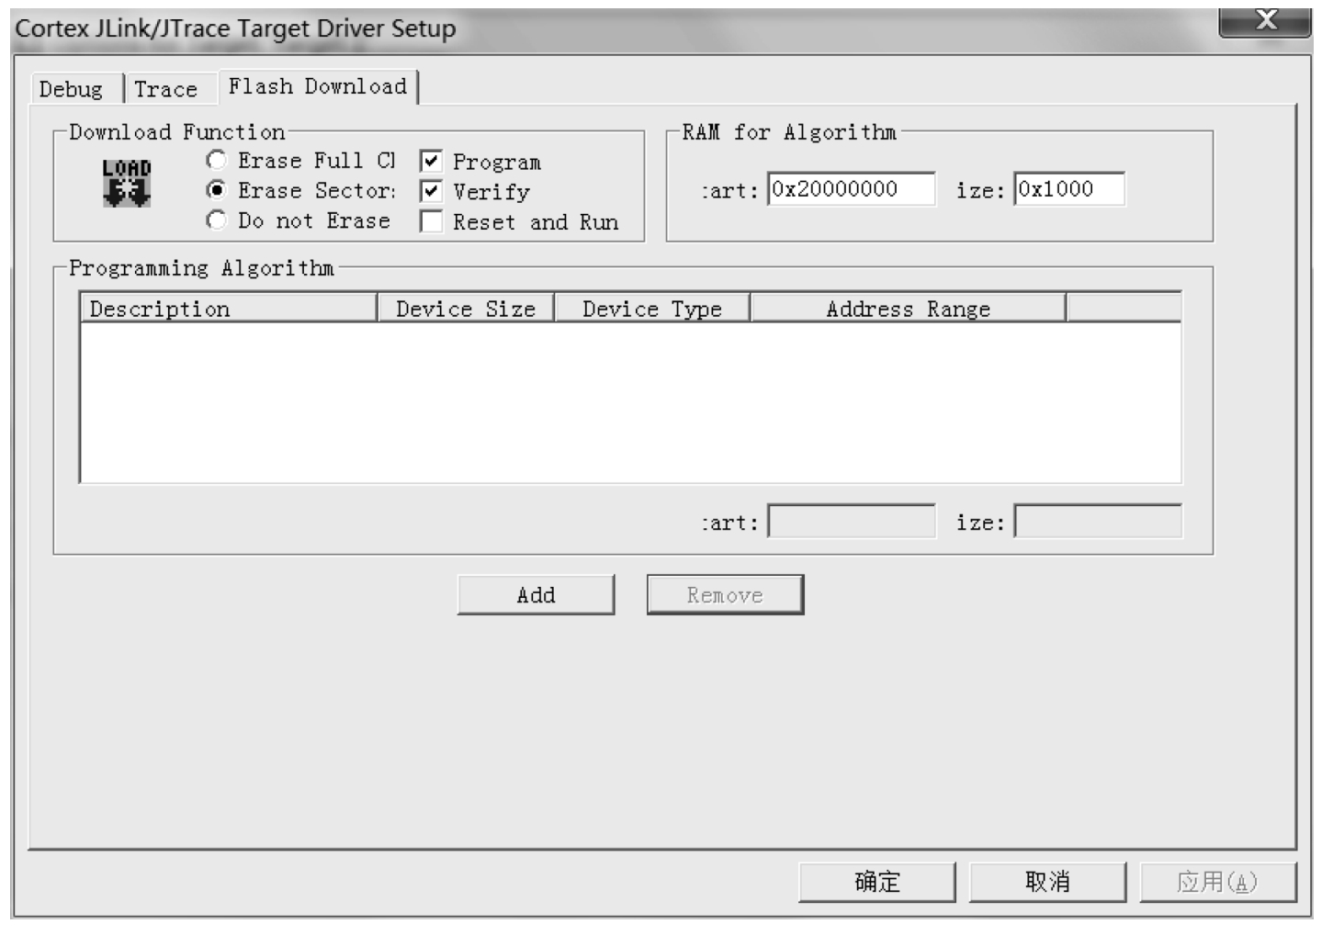Viewport: 1333px width, 935px height.
Task: Click the Add algorithm button
Action: 536,595
